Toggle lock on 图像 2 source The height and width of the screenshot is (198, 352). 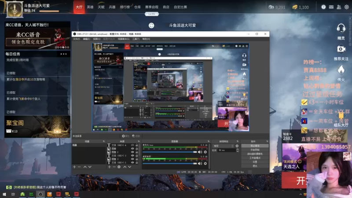pyautogui.click(x=137, y=152)
